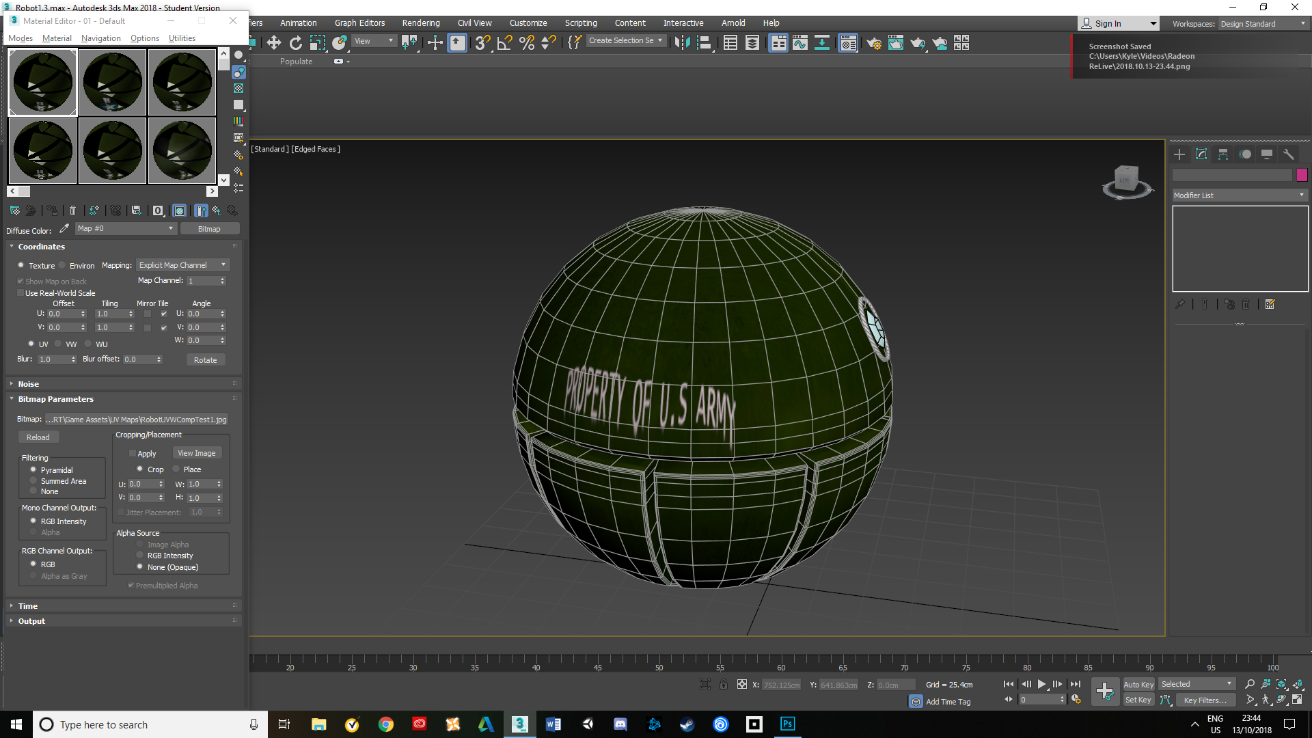The image size is (1312, 738).
Task: Open the Utilities panel wrench icon
Action: click(1289, 154)
